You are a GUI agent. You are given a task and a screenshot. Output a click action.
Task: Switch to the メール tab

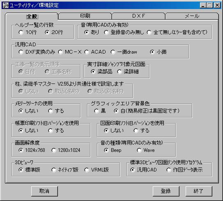coord(192,16)
